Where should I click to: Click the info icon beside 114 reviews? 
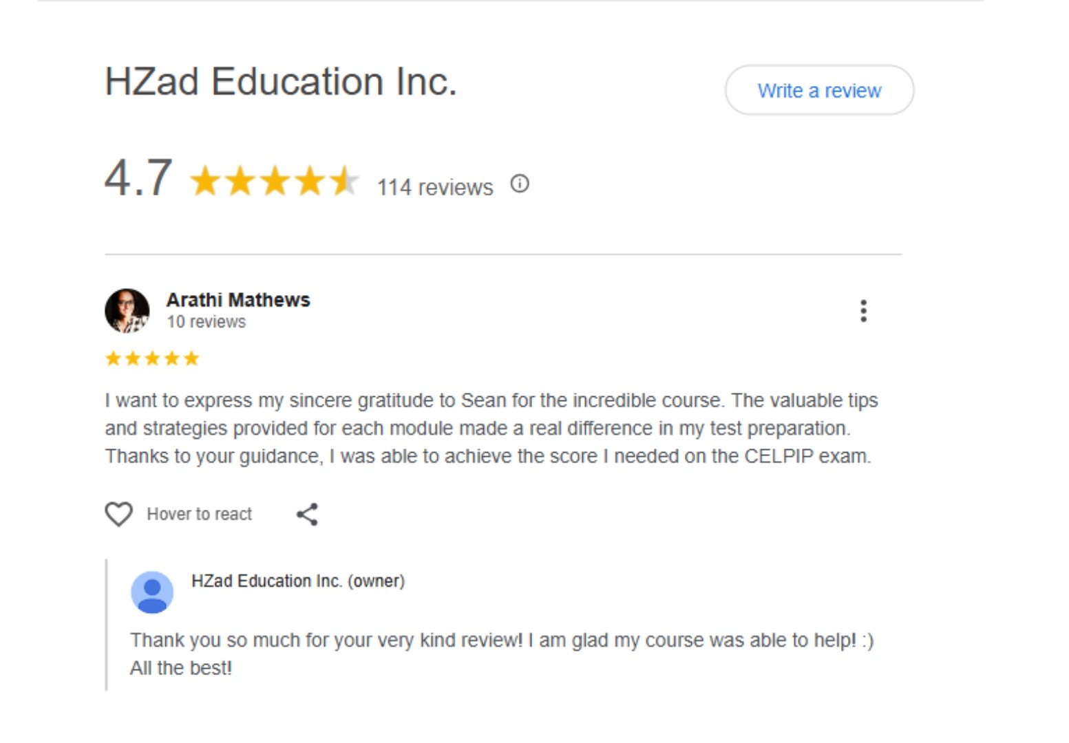tap(520, 184)
